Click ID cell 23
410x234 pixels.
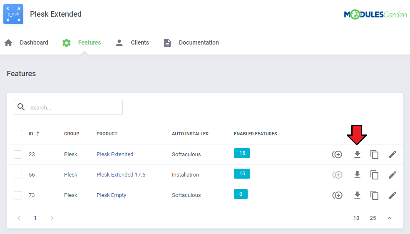pos(32,154)
